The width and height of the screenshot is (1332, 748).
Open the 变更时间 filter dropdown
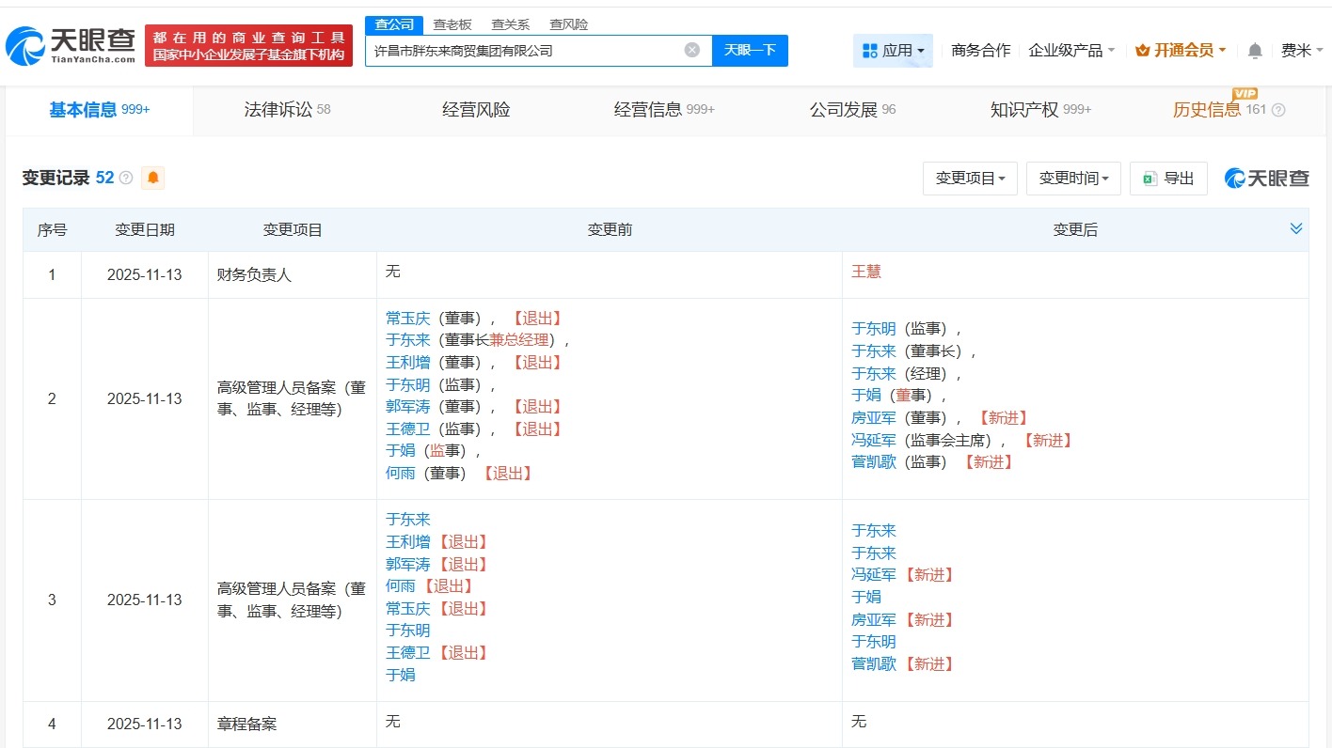[1073, 178]
